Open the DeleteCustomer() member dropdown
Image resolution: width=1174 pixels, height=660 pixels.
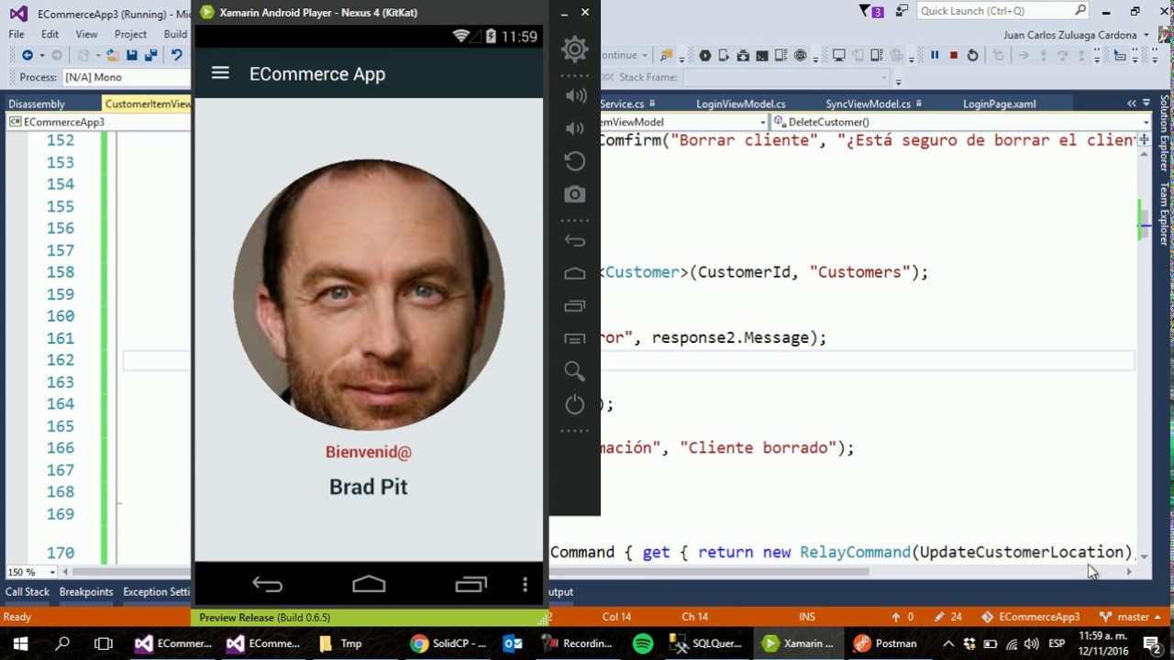961,122
